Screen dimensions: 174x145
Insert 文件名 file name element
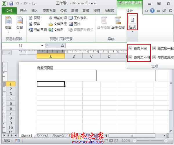[x=56, y=30]
